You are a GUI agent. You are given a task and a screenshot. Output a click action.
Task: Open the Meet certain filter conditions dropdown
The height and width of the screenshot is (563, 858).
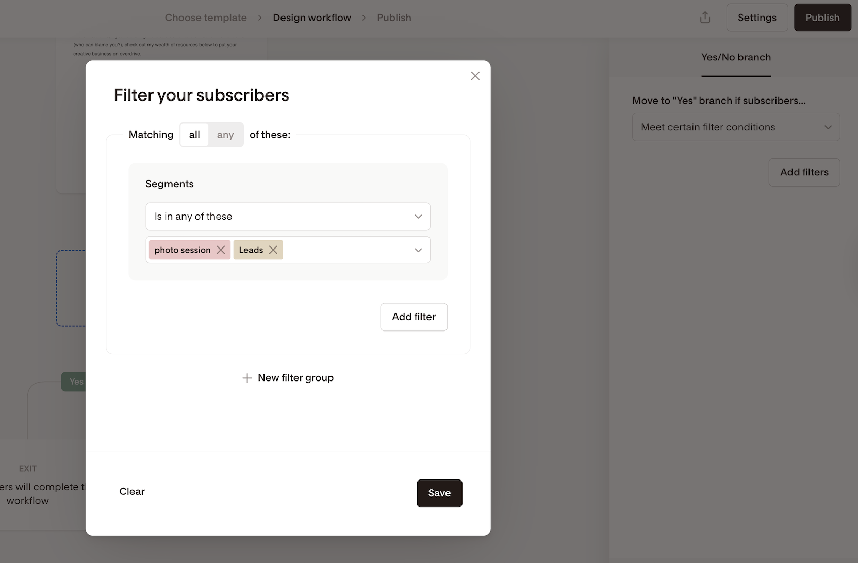point(736,127)
